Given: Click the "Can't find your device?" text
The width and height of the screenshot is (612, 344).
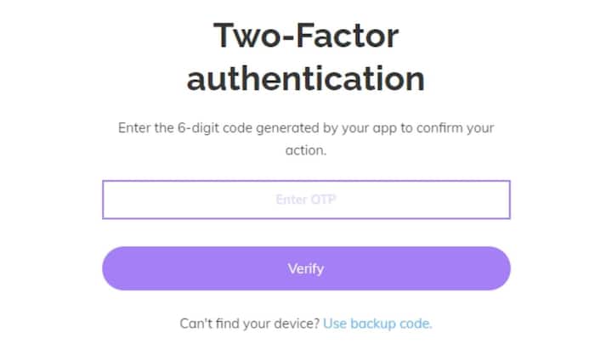Looking at the screenshot, I should click(x=250, y=324).
